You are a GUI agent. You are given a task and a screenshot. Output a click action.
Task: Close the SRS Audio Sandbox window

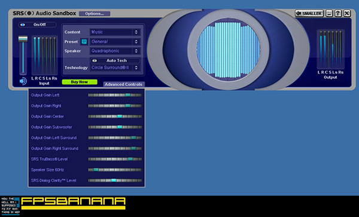[x=347, y=14]
